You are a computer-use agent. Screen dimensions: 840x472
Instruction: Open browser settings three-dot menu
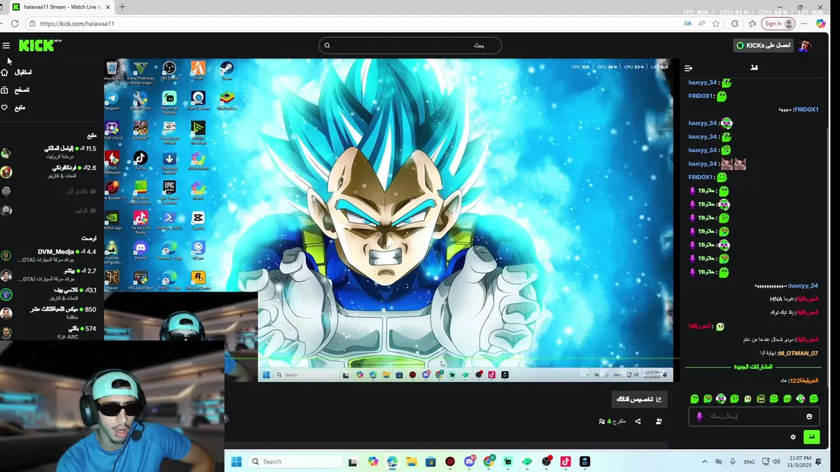804,24
